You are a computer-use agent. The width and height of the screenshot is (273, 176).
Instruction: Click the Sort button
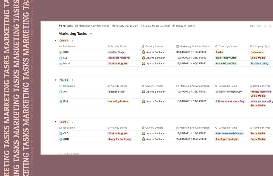click(259, 26)
